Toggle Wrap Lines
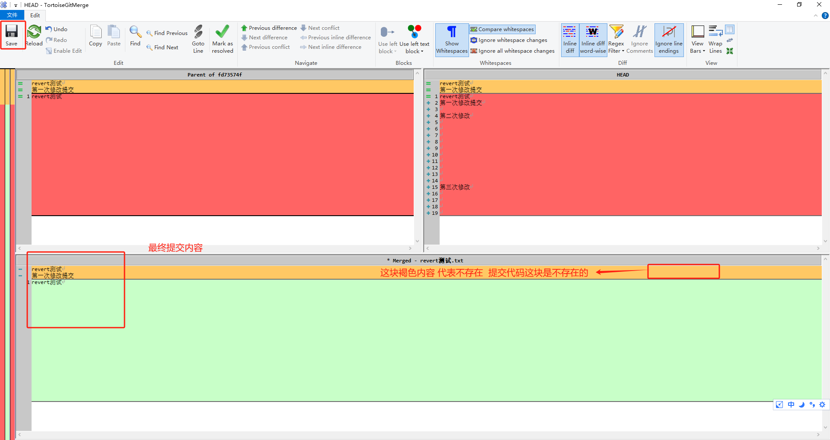Viewport: 830px width, 440px height. (x=715, y=39)
